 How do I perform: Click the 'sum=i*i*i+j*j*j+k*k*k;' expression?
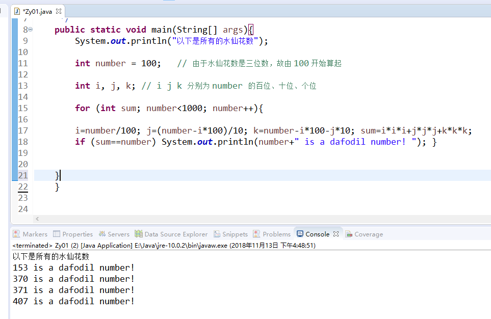tap(416, 130)
